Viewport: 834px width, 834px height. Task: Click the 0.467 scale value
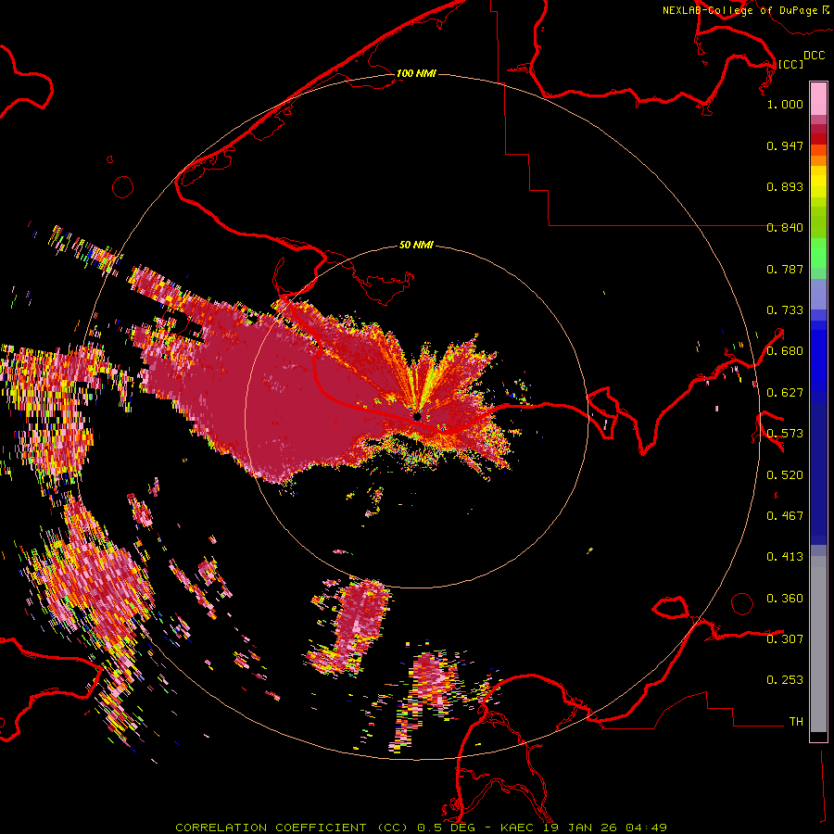tap(785, 516)
